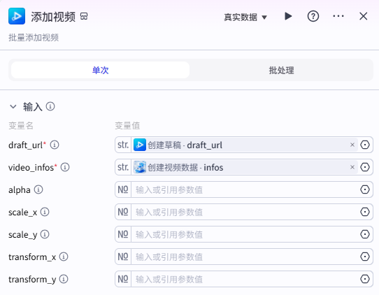Click the info icon beside alpha
The width and height of the screenshot is (379, 295).
[x=38, y=189]
